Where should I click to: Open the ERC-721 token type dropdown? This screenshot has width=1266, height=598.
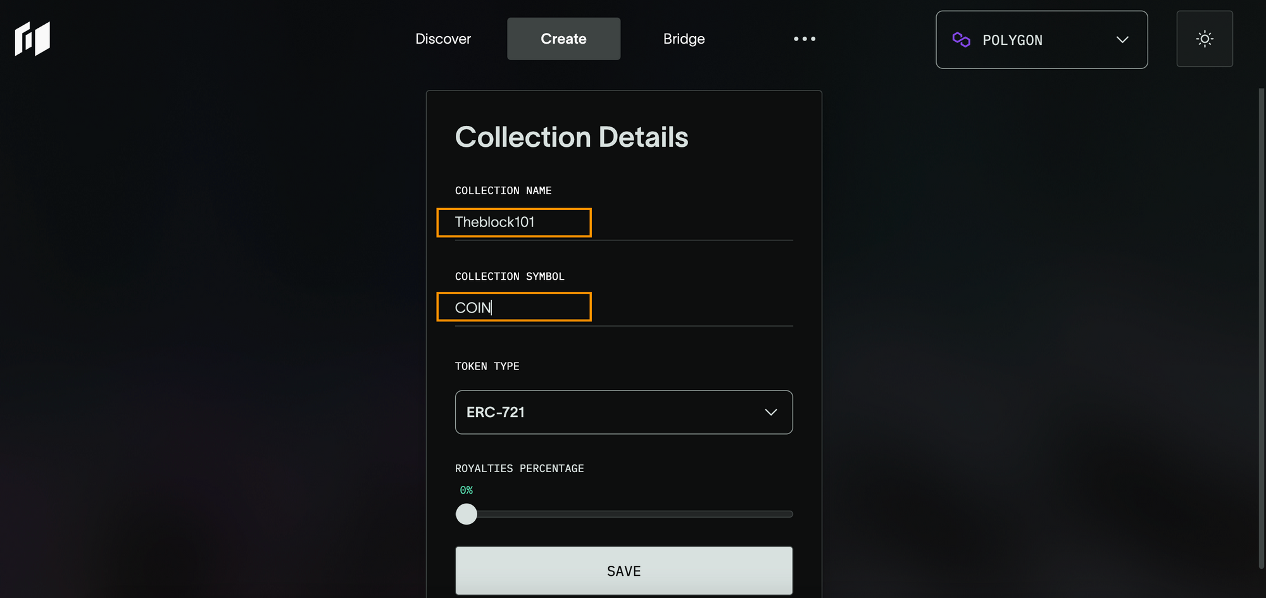624,412
